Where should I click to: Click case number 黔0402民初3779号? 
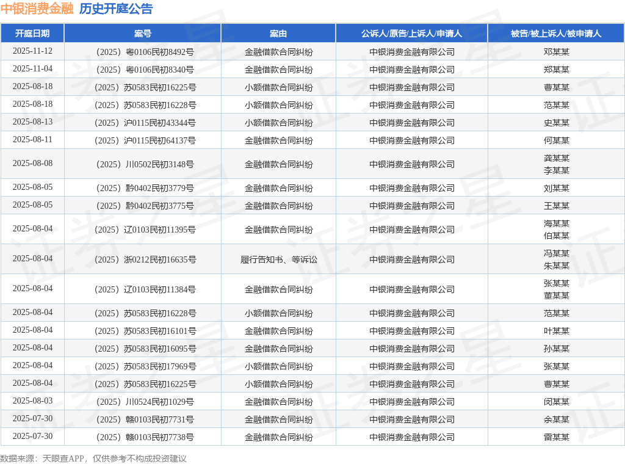click(x=145, y=188)
